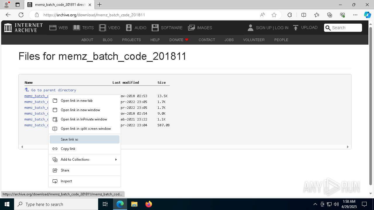Open the HELP page
This screenshot has width=374, height=210.
click(x=155, y=40)
